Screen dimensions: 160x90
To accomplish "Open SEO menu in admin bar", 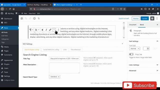I will (38, 13).
